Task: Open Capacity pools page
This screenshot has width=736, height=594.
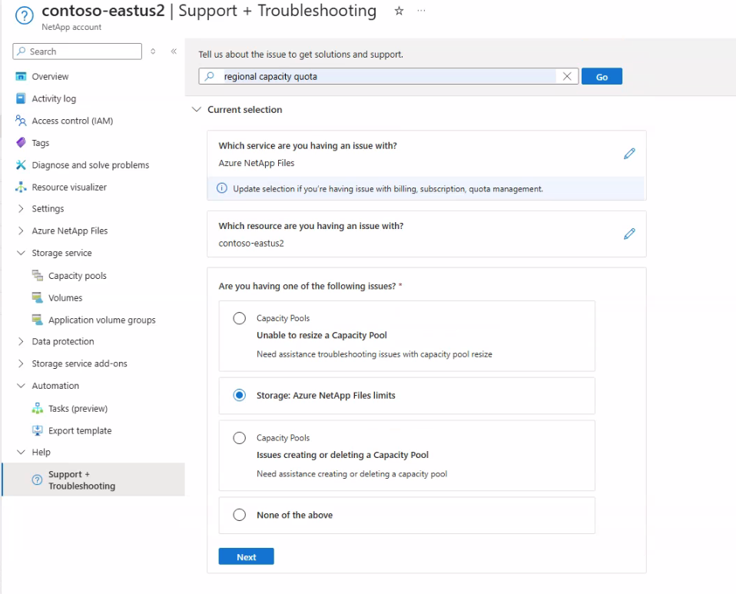Action: [78, 276]
